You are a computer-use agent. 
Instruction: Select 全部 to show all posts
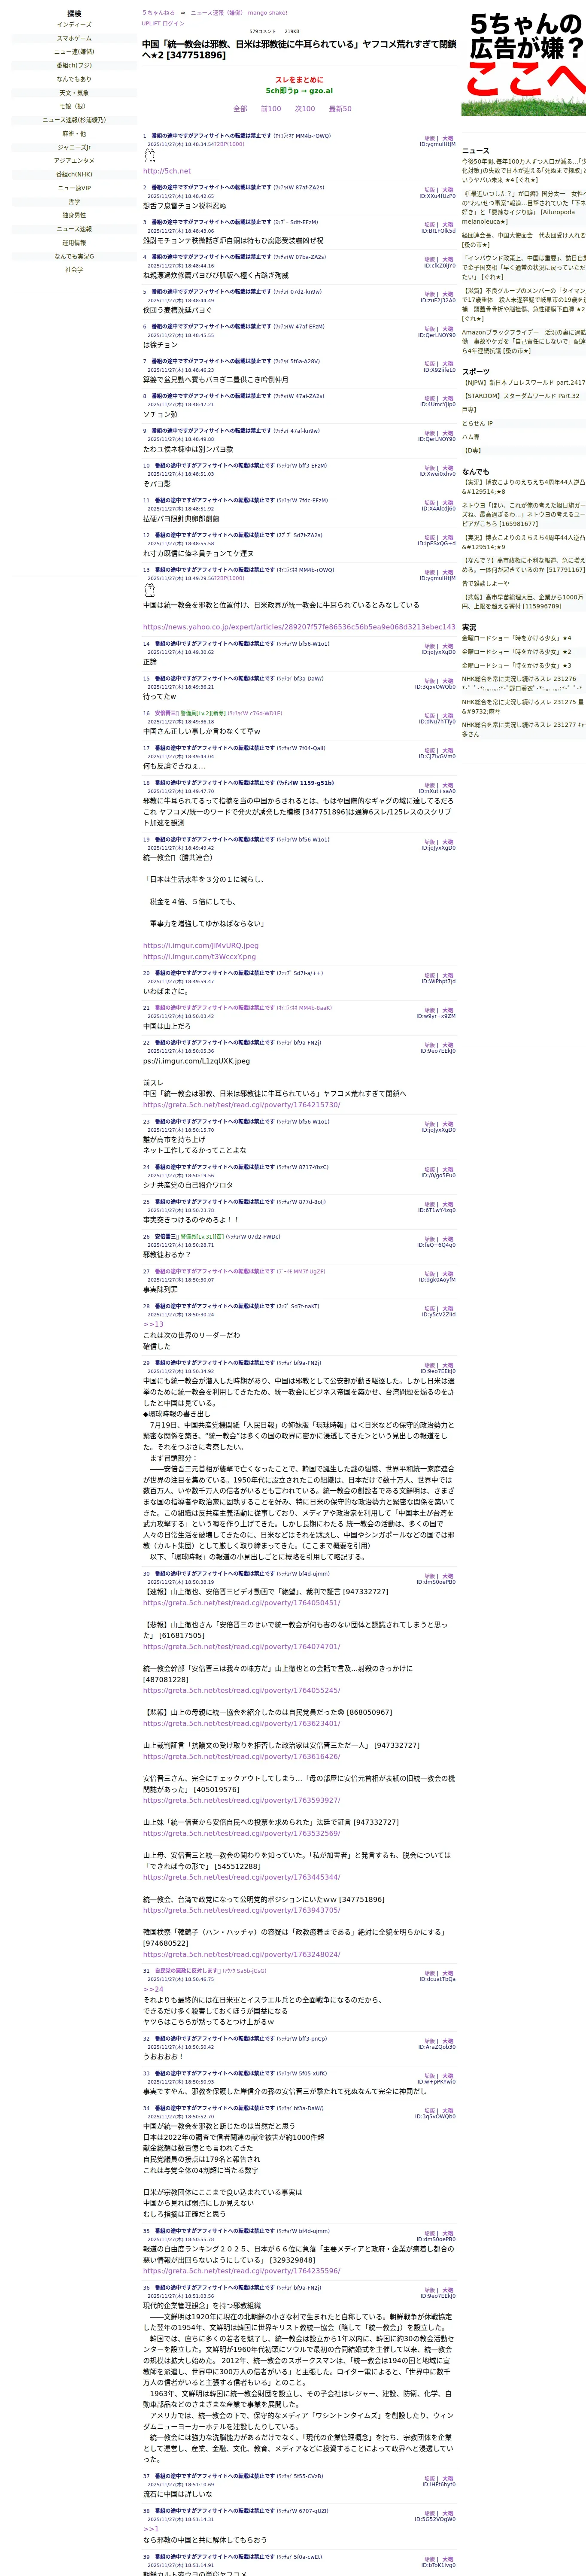(240, 109)
